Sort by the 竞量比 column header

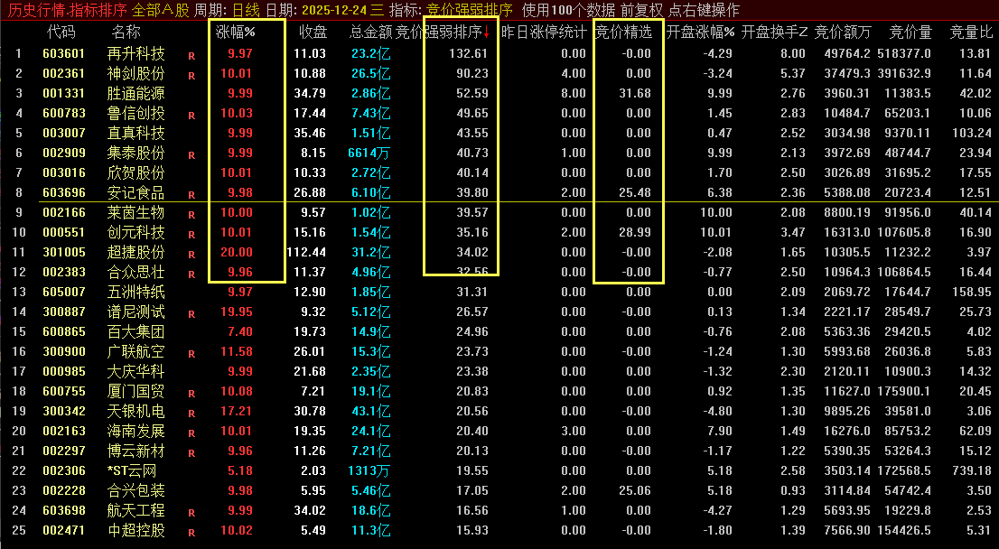coord(971,32)
